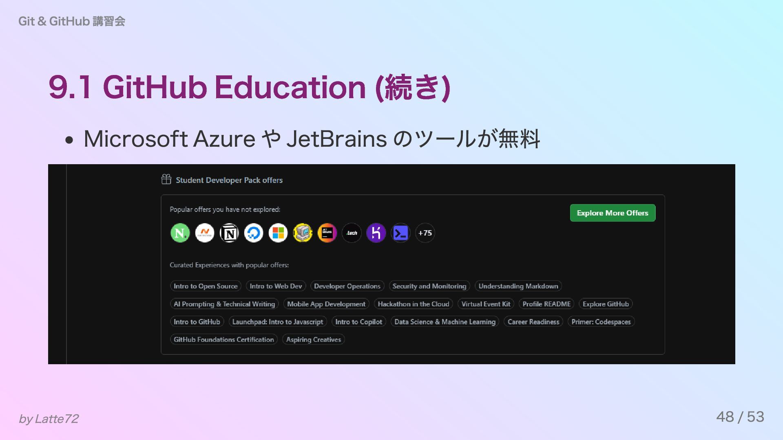783x440 pixels.
Task: Select the Aspiring Creatives tag
Action: point(314,339)
